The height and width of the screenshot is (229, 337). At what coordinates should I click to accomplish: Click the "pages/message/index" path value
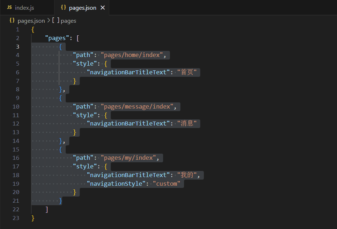tap(139, 107)
